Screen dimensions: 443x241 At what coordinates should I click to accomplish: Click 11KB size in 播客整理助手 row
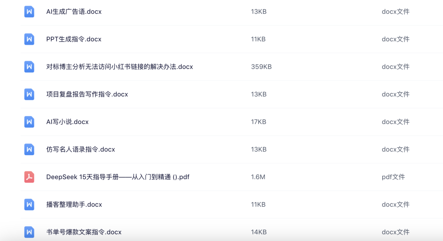coord(258,205)
